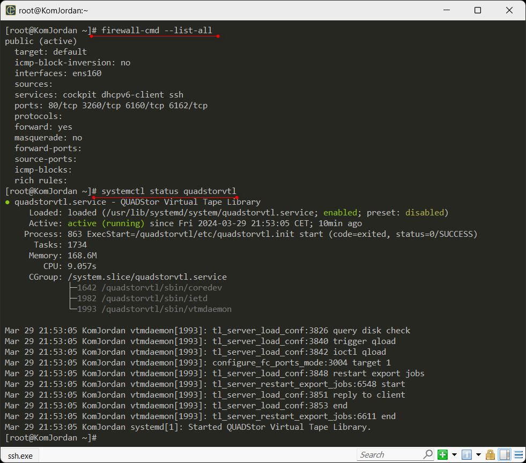526x463 pixels.
Task: Click 'masquerade: no' line
Action: click(48, 138)
